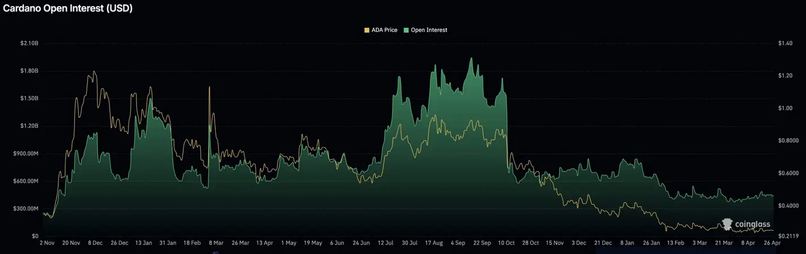This screenshot has width=806, height=254.
Task: Click the $1.20B left axis label
Action: 28,126
